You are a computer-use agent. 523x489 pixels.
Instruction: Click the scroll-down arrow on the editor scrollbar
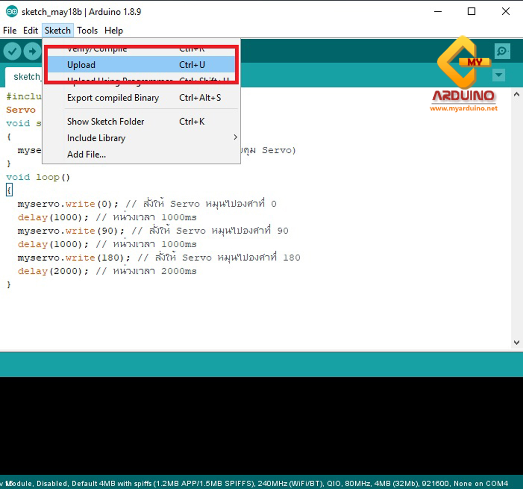516,343
